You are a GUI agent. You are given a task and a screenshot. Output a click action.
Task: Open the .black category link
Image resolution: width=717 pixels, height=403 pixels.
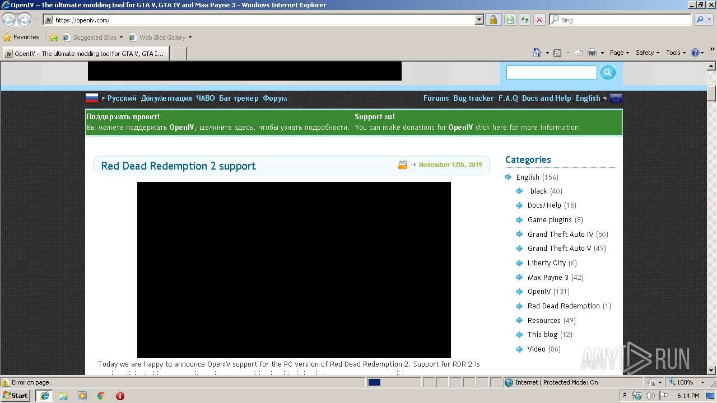537,191
